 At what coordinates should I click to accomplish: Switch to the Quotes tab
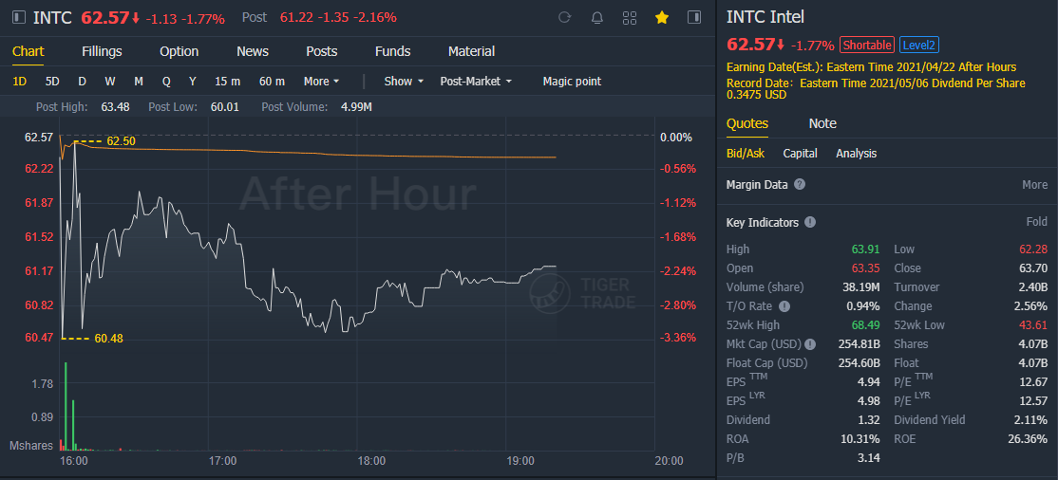click(746, 123)
